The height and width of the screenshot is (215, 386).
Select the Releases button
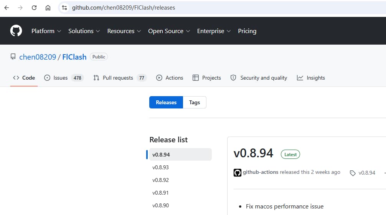pyautogui.click(x=166, y=102)
